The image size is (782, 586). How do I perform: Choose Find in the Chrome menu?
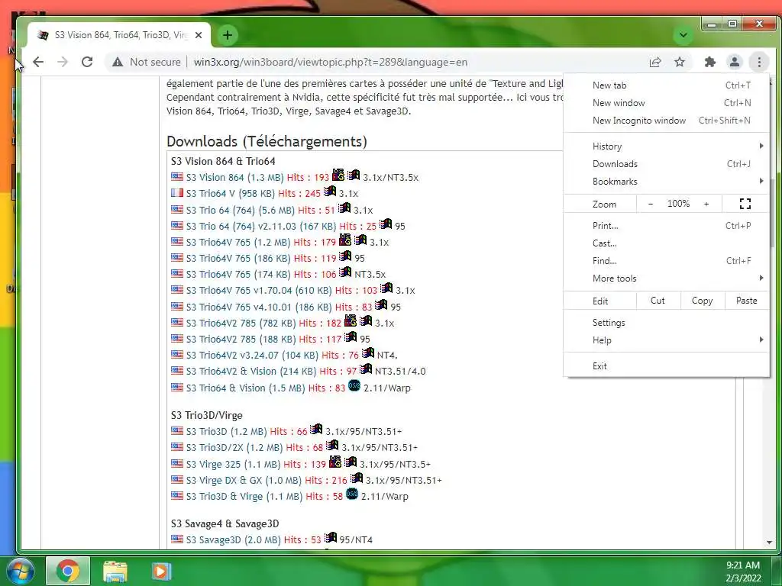666,260
